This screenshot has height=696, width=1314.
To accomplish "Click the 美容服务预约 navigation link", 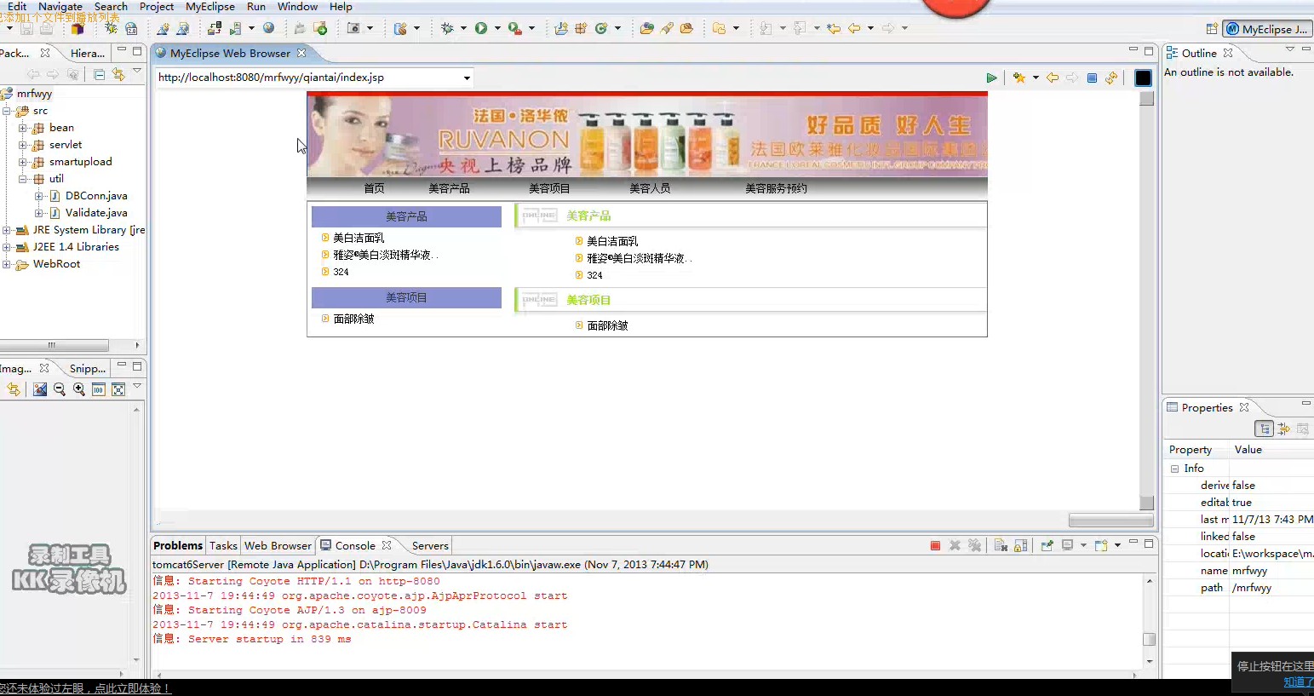I will tap(776, 188).
